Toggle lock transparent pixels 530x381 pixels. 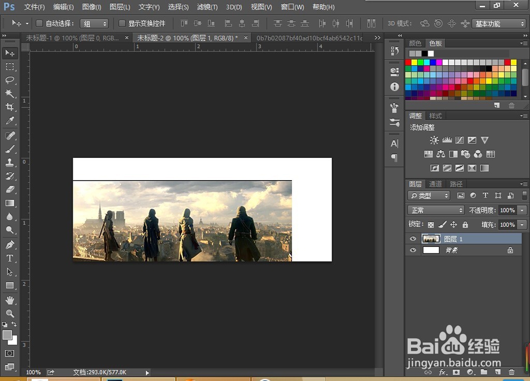430,225
